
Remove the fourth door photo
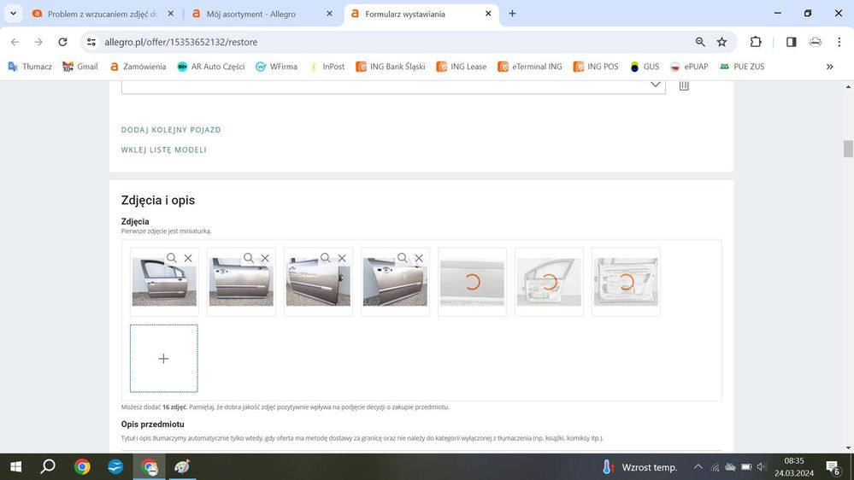(x=419, y=258)
